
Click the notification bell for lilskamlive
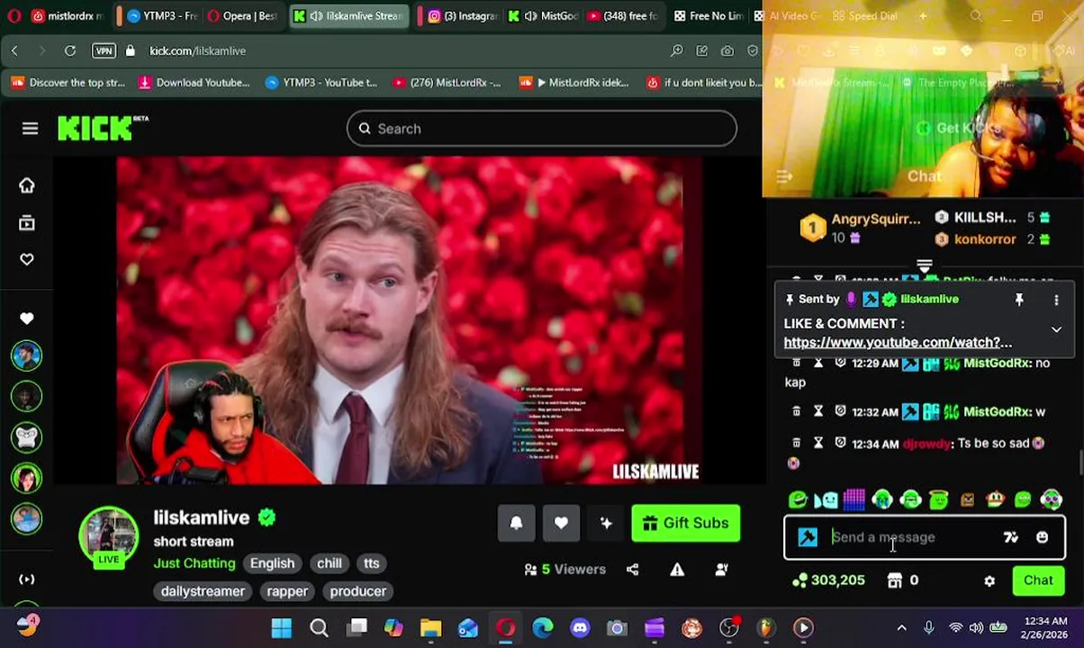pos(516,523)
